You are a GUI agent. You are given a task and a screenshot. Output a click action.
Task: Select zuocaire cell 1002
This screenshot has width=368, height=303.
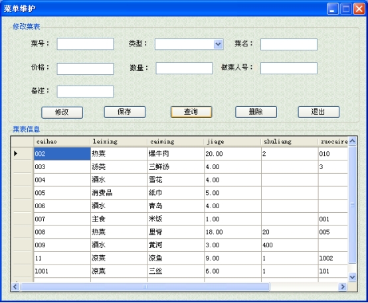[x=333, y=258]
